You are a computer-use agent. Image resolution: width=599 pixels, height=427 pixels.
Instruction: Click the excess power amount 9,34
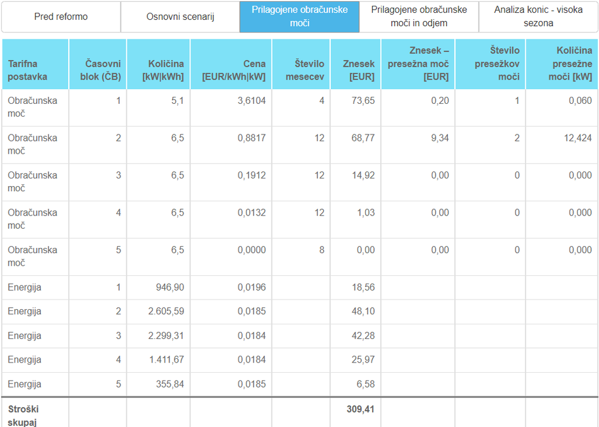coord(440,138)
